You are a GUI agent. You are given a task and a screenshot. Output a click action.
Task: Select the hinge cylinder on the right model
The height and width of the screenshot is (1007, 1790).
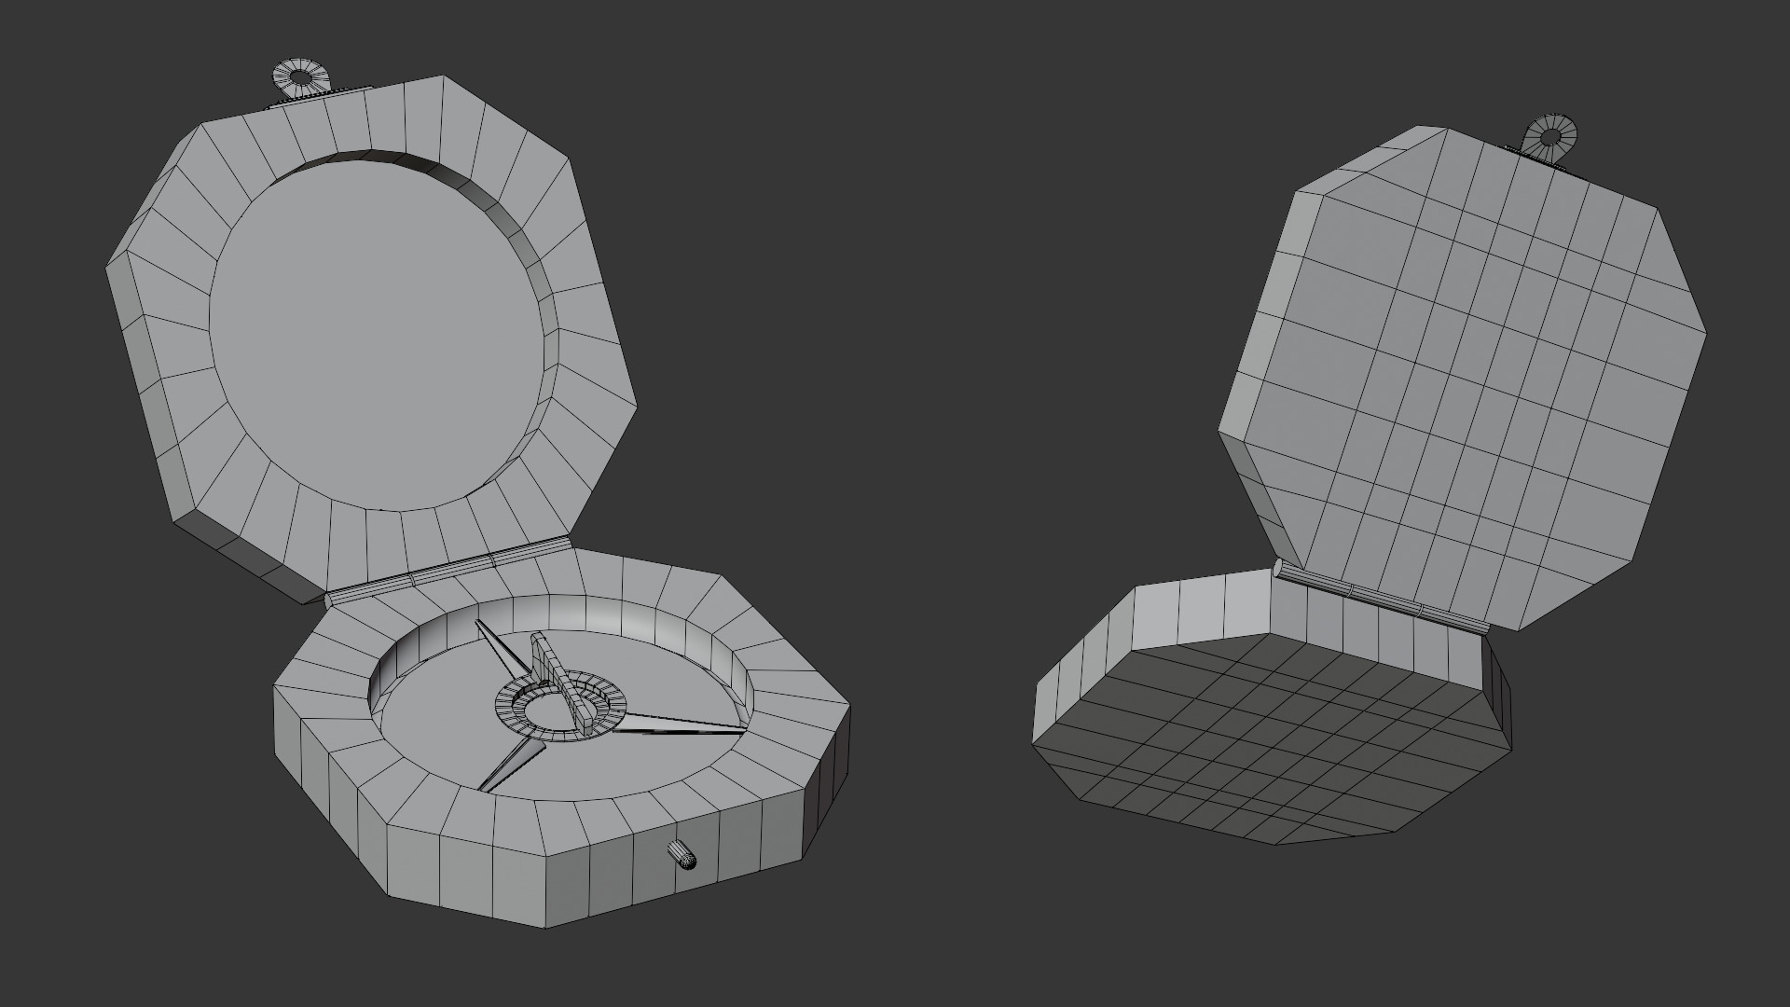click(1381, 597)
